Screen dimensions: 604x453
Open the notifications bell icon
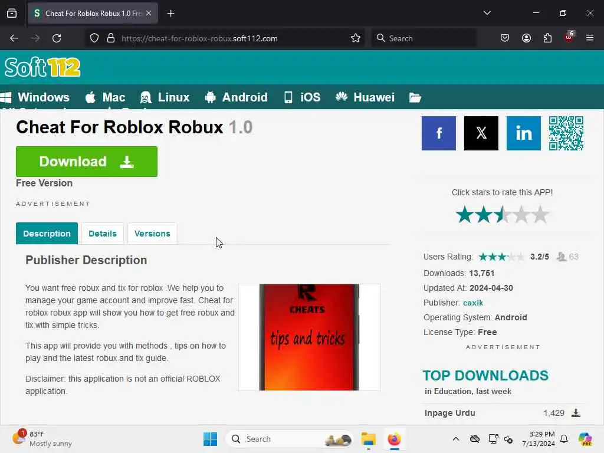[x=564, y=439]
